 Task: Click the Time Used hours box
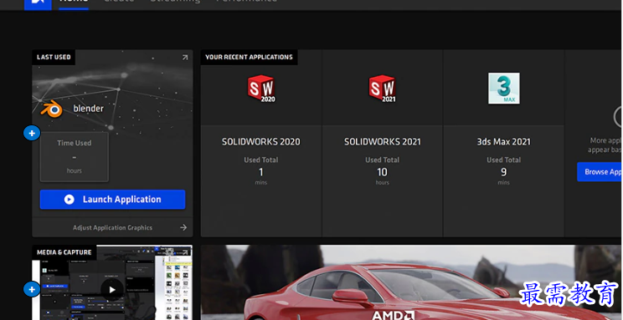[x=74, y=157]
